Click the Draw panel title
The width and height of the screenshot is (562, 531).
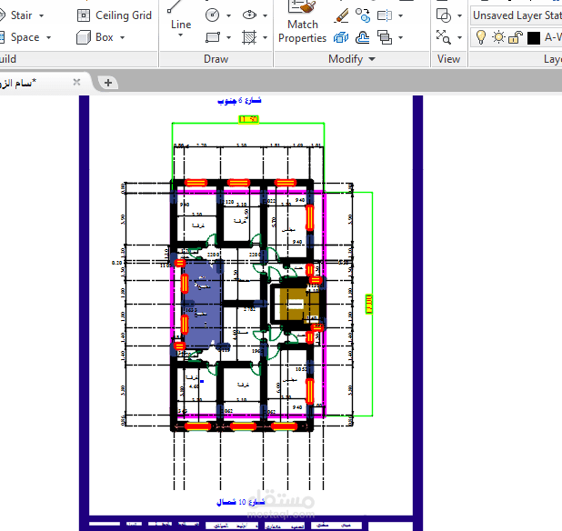pos(216,59)
